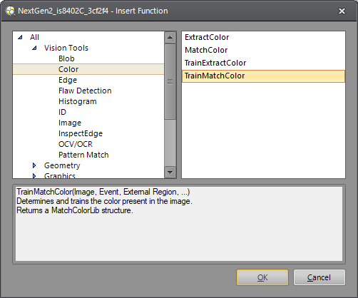Choose the ExtractColor function
The height and width of the screenshot is (298, 358).
pyautogui.click(x=207, y=37)
